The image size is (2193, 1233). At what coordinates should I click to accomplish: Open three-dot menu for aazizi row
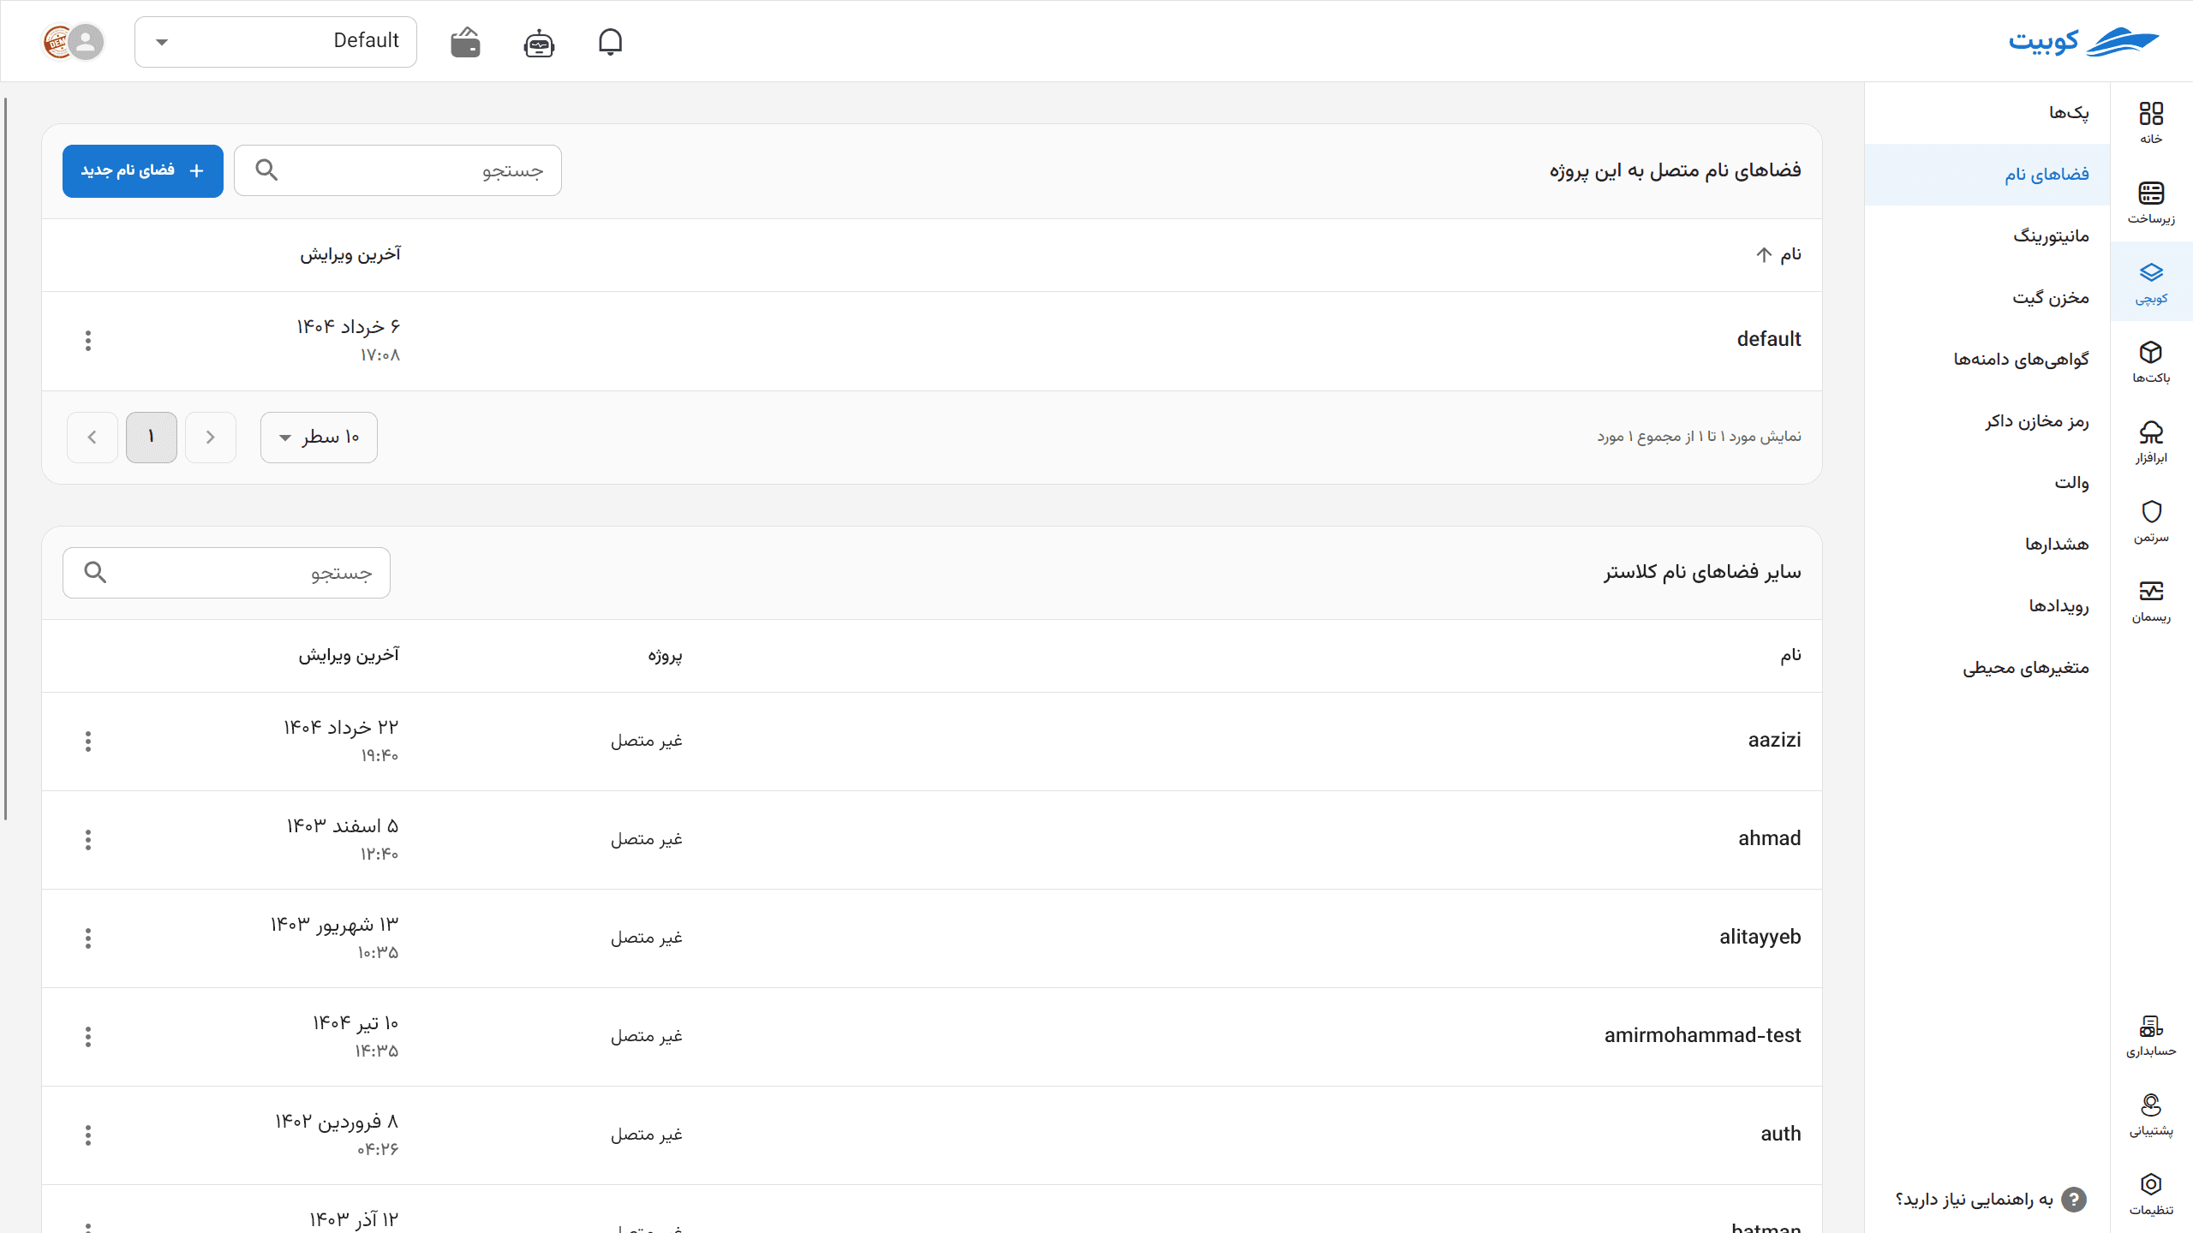tap(88, 742)
